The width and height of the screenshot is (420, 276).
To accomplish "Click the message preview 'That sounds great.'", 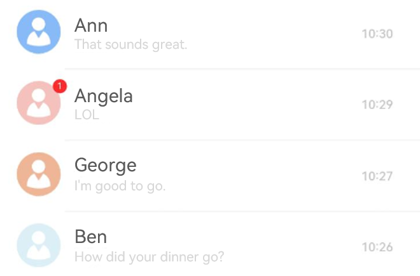I will point(130,44).
